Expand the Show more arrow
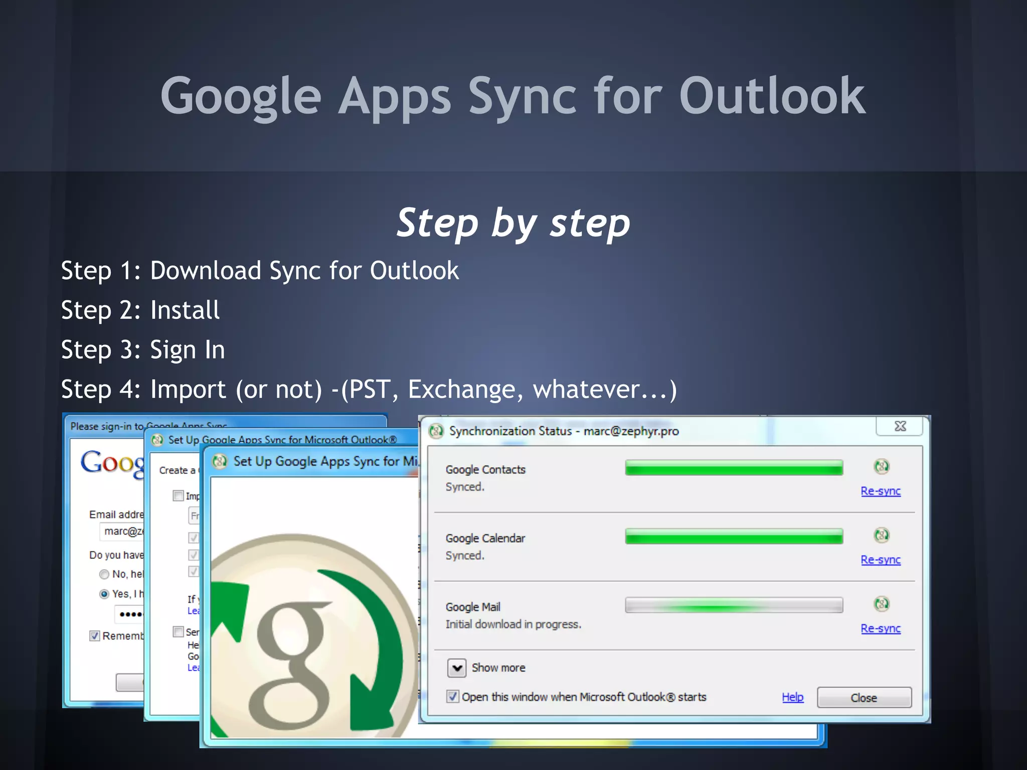The image size is (1027, 770). (457, 668)
